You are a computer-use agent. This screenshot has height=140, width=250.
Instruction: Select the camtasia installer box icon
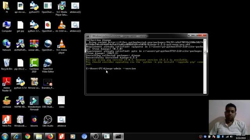pos(7,102)
